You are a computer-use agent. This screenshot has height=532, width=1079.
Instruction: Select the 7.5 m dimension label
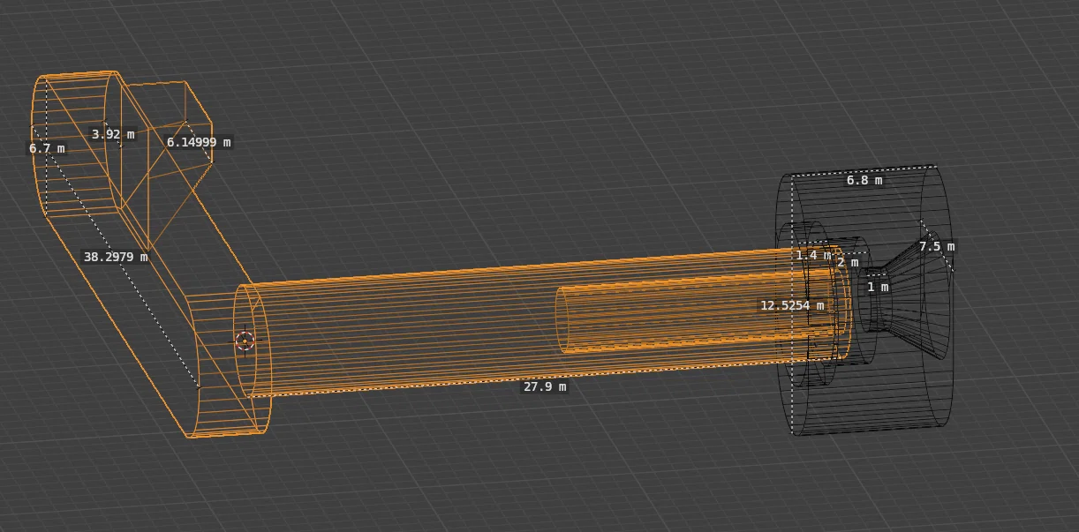(937, 246)
